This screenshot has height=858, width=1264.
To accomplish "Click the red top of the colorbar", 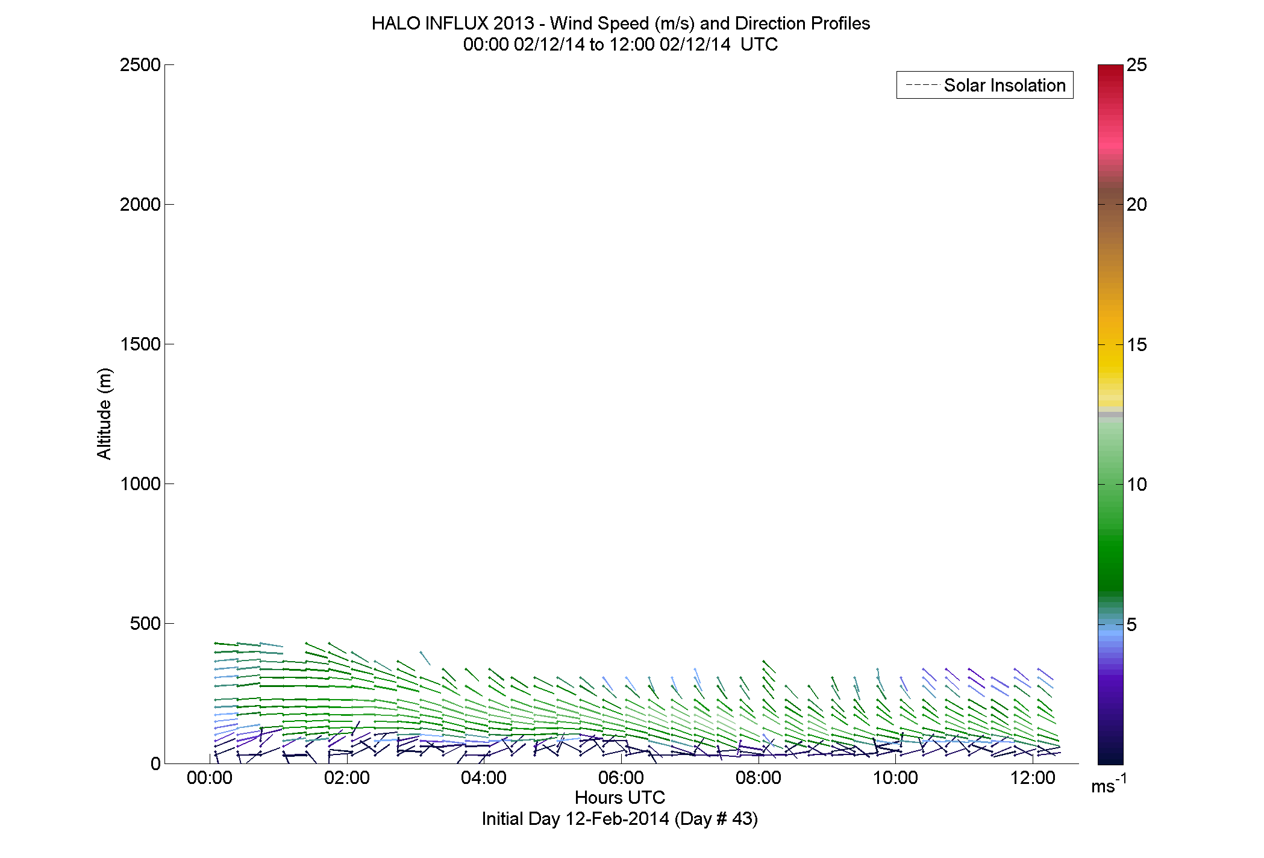I will coord(1110,75).
